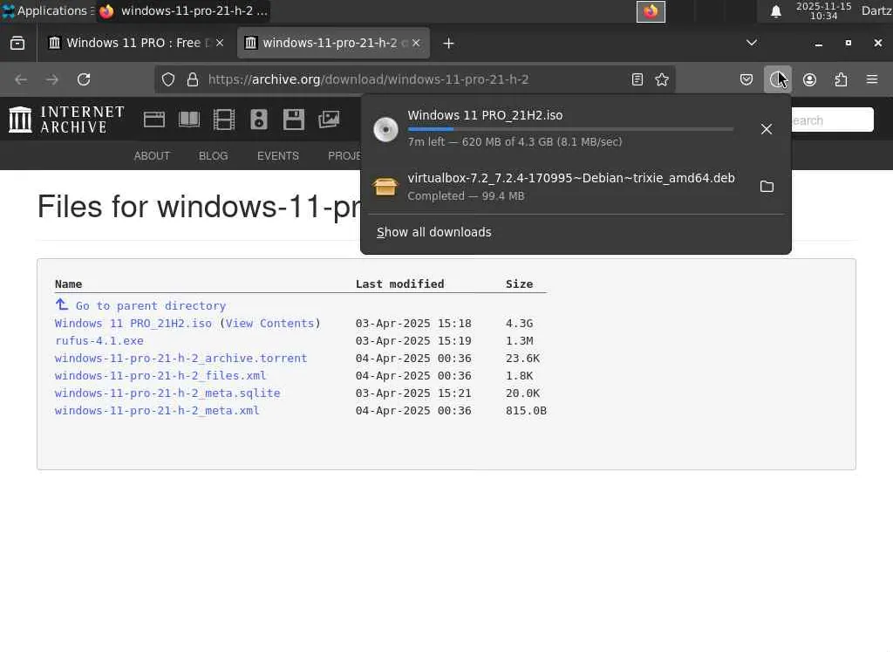
Task: Open Firefox View button in tab bar
Action: [17, 44]
